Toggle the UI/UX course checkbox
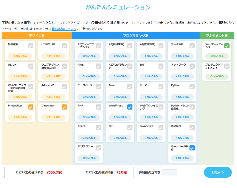This screenshot has height=188, width=237. coord(31,66)
